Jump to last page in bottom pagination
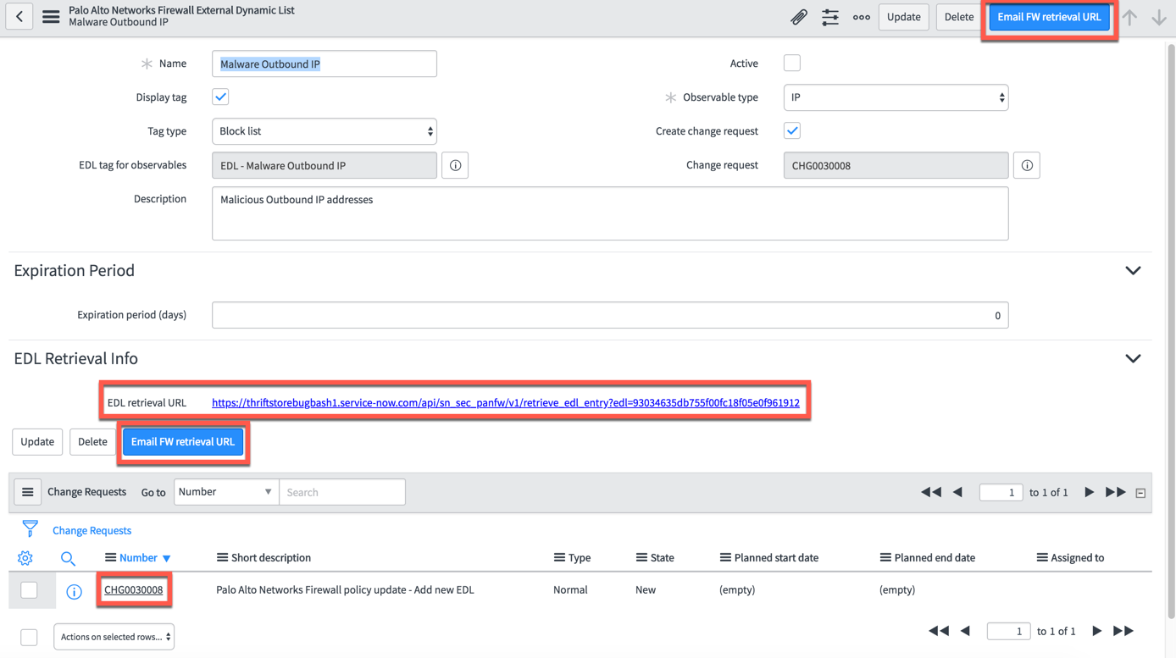The image size is (1176, 658). click(1123, 631)
